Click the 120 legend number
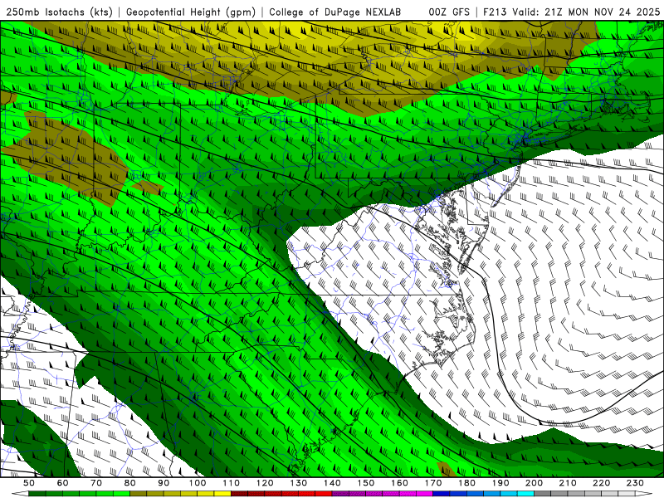Image resolution: width=664 pixels, height=498 pixels. click(265, 483)
